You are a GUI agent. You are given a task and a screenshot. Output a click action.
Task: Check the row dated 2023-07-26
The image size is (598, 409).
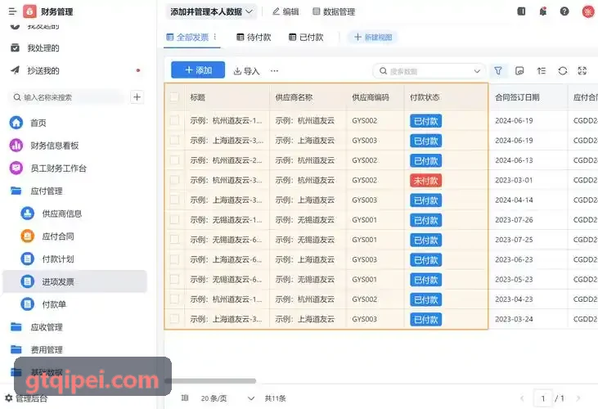click(174, 219)
